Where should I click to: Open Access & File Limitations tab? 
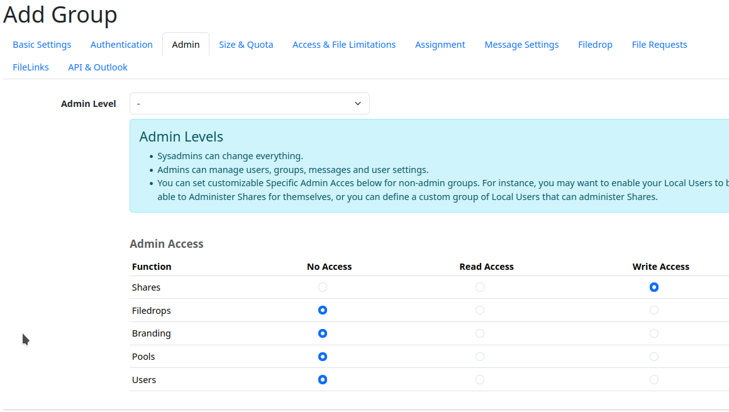pos(344,45)
